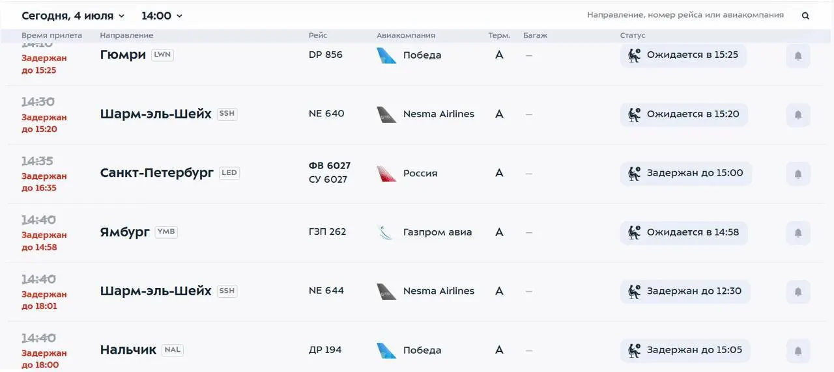
Task: Click the "Время прилета" column header
Action: pyautogui.click(x=52, y=35)
